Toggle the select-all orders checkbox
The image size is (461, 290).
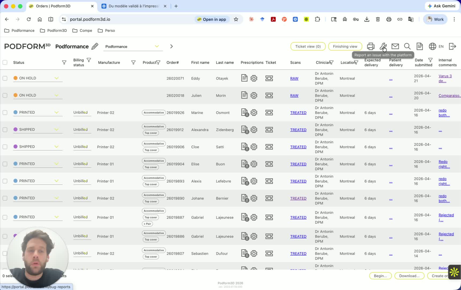tap(5, 63)
